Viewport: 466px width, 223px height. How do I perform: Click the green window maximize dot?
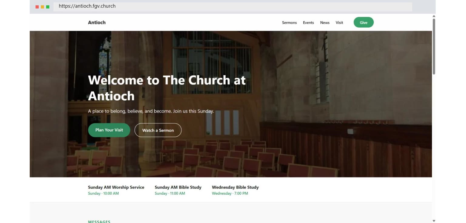48,7
